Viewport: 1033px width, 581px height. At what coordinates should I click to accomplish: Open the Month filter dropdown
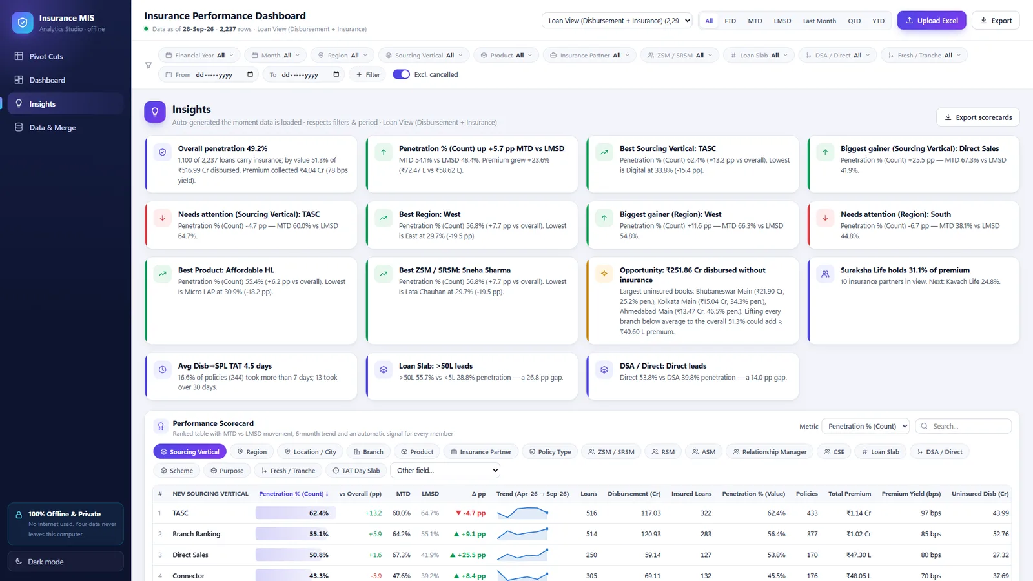pos(276,56)
